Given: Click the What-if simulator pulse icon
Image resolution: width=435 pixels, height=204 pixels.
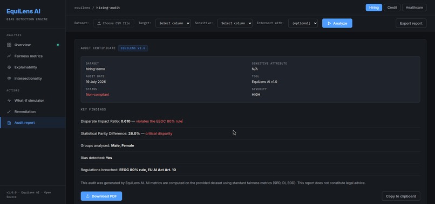Looking at the screenshot, I should click(9, 101).
